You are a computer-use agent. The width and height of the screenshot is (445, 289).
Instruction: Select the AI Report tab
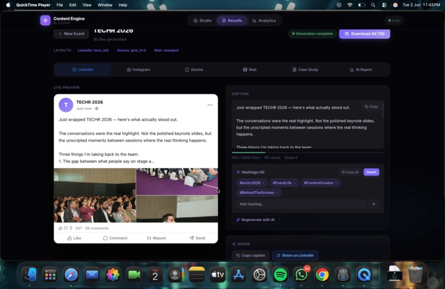point(361,69)
